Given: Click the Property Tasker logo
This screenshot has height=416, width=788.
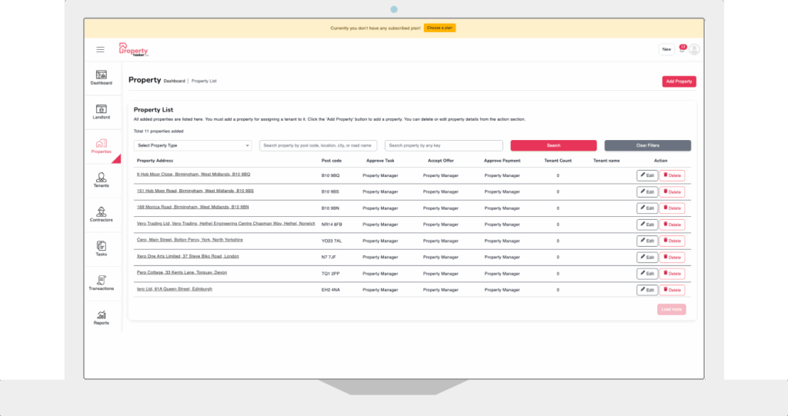Looking at the screenshot, I should point(133,49).
